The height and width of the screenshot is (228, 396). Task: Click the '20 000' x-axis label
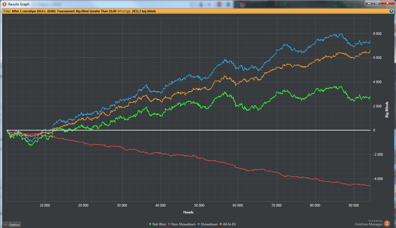83,205
